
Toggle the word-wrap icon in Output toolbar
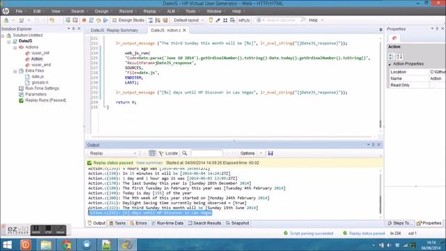(152, 153)
